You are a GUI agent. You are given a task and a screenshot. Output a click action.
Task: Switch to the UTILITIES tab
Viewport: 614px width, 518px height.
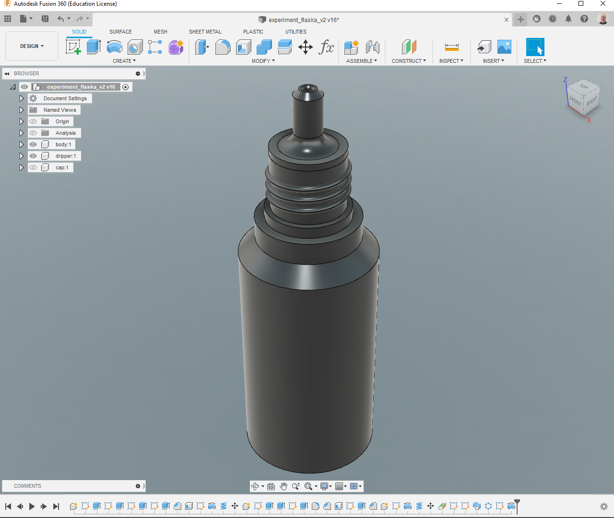295,32
